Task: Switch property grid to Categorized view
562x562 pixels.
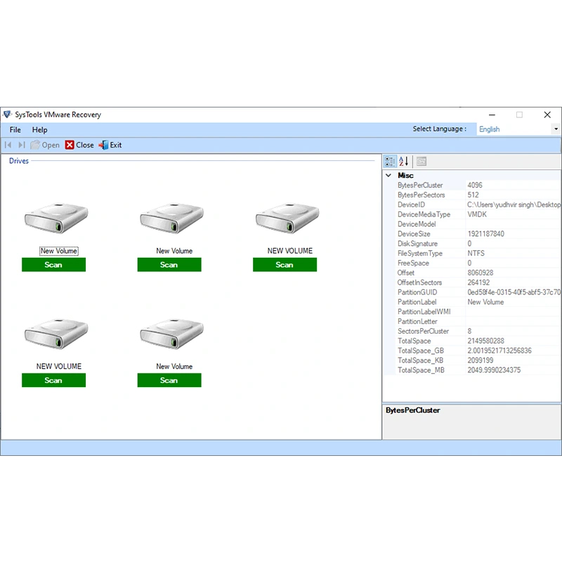Action: [x=390, y=162]
